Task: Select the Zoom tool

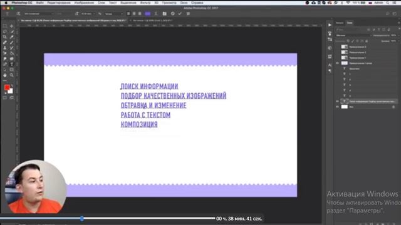Action: tap(12, 75)
